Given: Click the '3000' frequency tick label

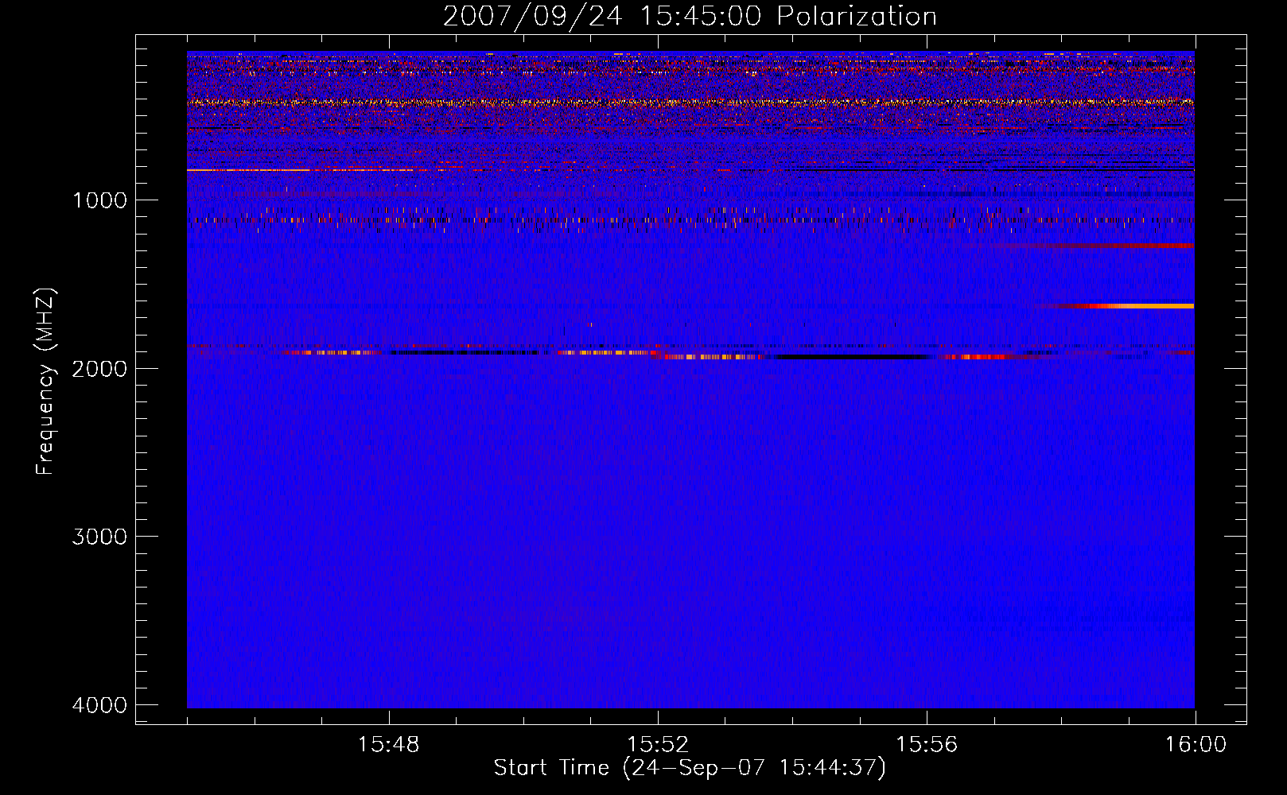Looking at the screenshot, I should pos(99,537).
